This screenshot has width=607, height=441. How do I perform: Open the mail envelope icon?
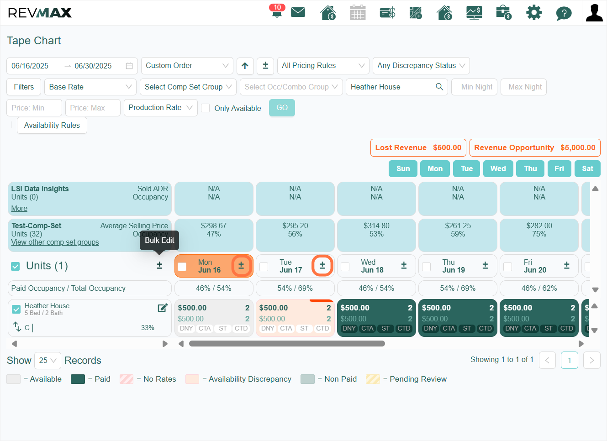pos(298,12)
